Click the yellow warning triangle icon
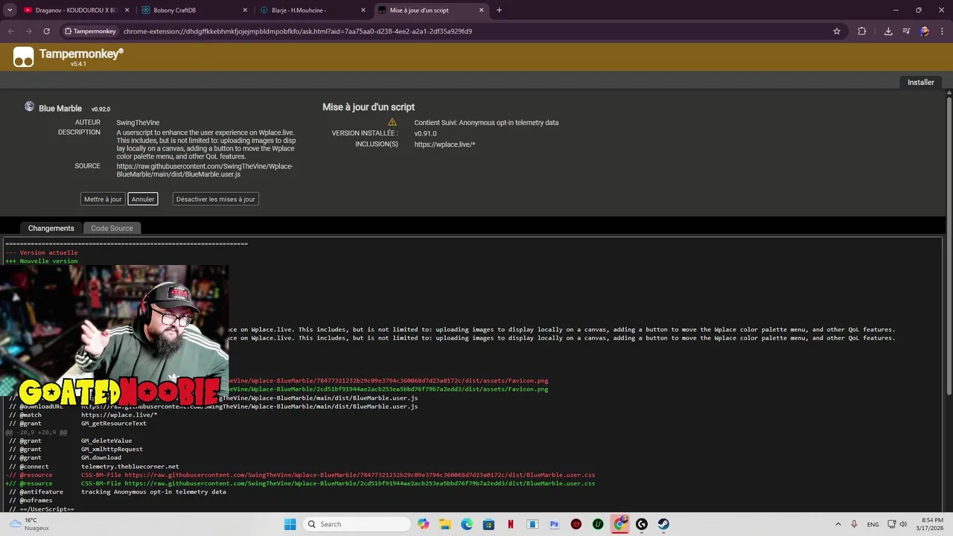This screenshot has height=536, width=953. [392, 122]
